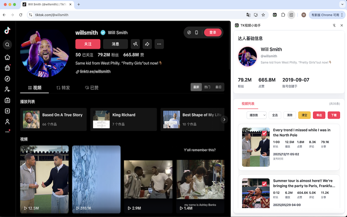Open Profile icon in sidebar
This screenshot has height=217, width=347.
tap(7, 122)
